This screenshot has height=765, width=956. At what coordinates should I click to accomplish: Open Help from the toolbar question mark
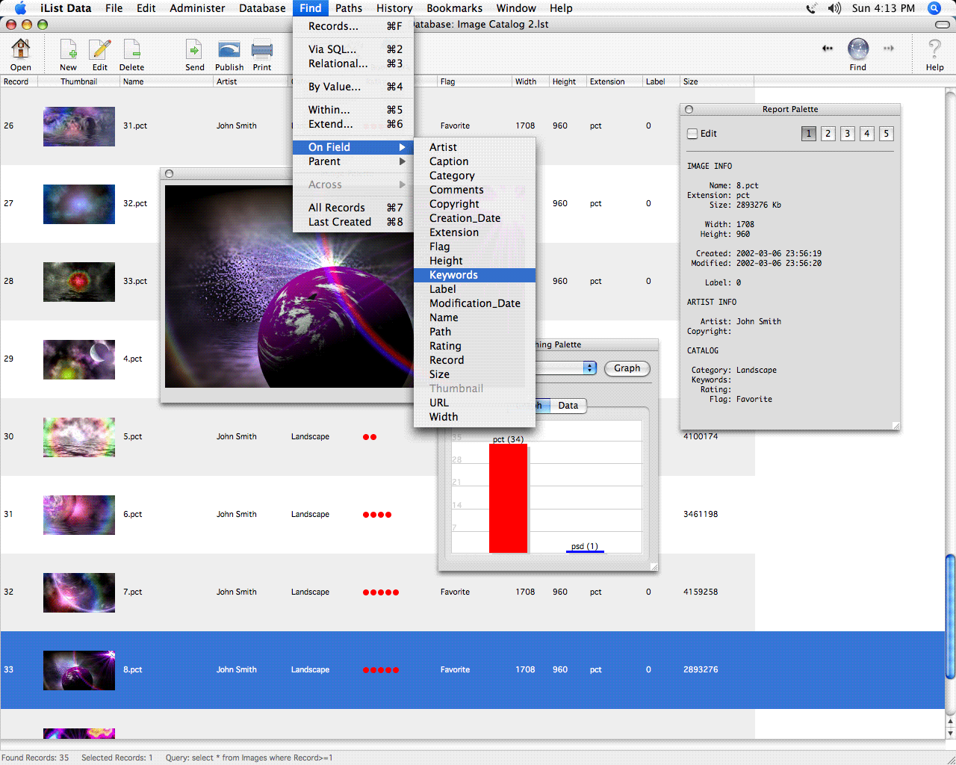(x=934, y=49)
